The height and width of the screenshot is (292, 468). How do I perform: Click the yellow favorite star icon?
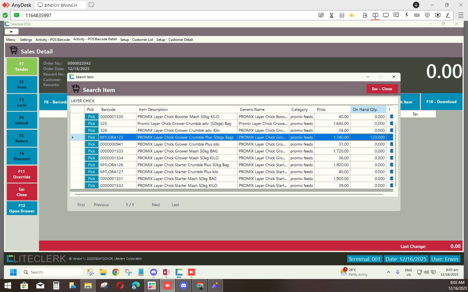pyautogui.click(x=352, y=15)
